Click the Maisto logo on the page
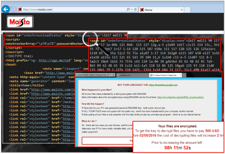This screenshot has width=225, height=154. [20, 22]
